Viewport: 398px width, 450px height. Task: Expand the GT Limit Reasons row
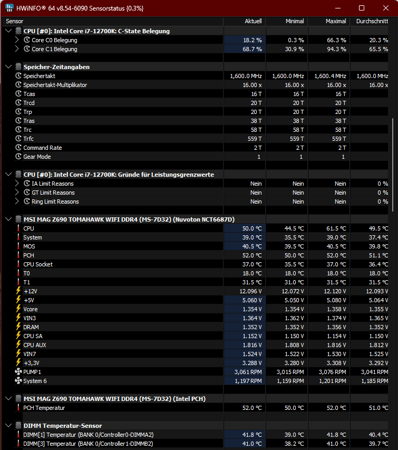(x=17, y=192)
